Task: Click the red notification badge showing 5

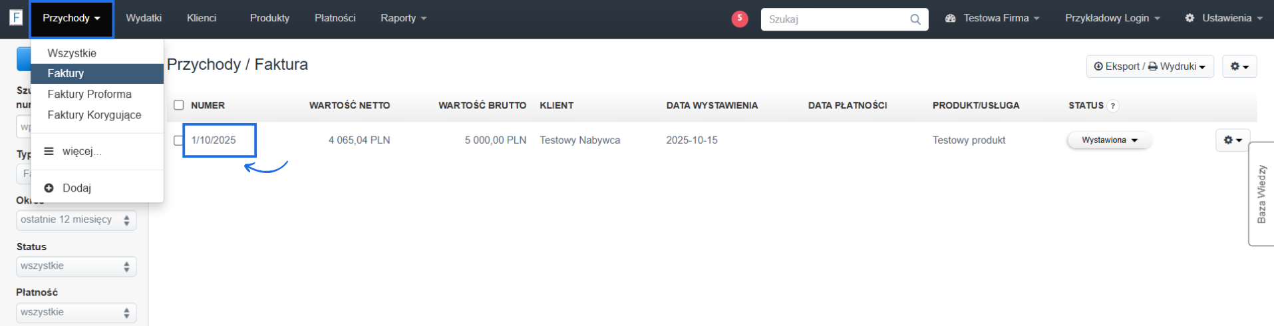Action: pyautogui.click(x=739, y=19)
